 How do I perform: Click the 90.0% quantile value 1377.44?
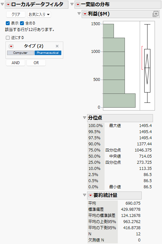pos(144,144)
